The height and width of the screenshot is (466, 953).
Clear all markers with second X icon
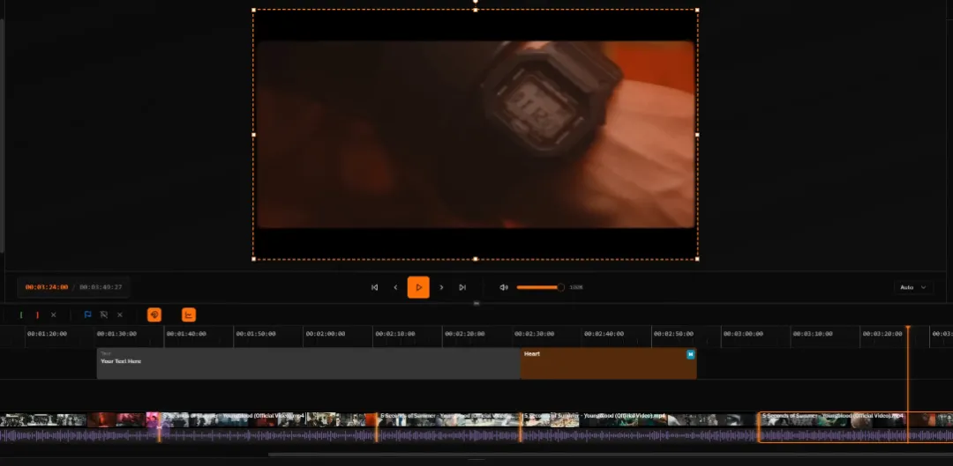[x=120, y=314]
